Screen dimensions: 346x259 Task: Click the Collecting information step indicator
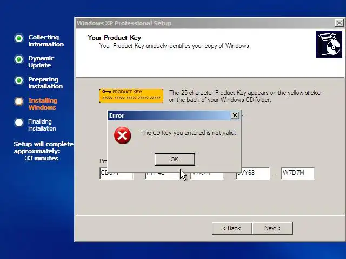pos(19,38)
